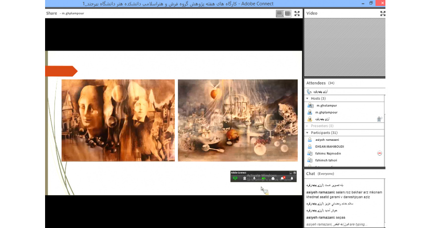Click the Video pod title
The width and height of the screenshot is (431, 228).
(312, 13)
